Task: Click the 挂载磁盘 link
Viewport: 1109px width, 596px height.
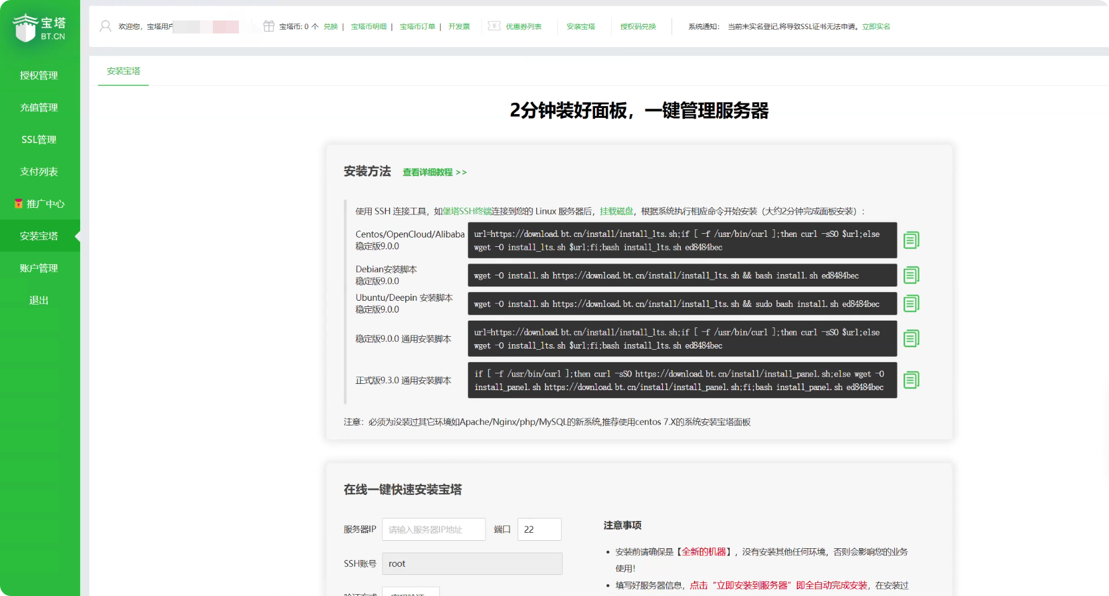Action: [616, 211]
